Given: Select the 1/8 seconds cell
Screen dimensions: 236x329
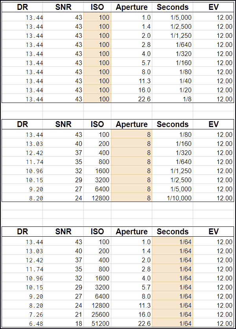Looking at the screenshot, I should [173, 99].
